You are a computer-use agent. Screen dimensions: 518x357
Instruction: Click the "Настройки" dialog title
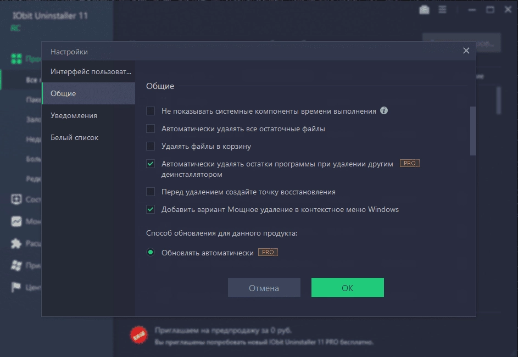click(x=69, y=52)
